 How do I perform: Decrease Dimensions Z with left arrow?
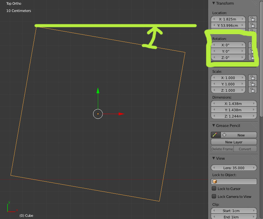coord(214,116)
